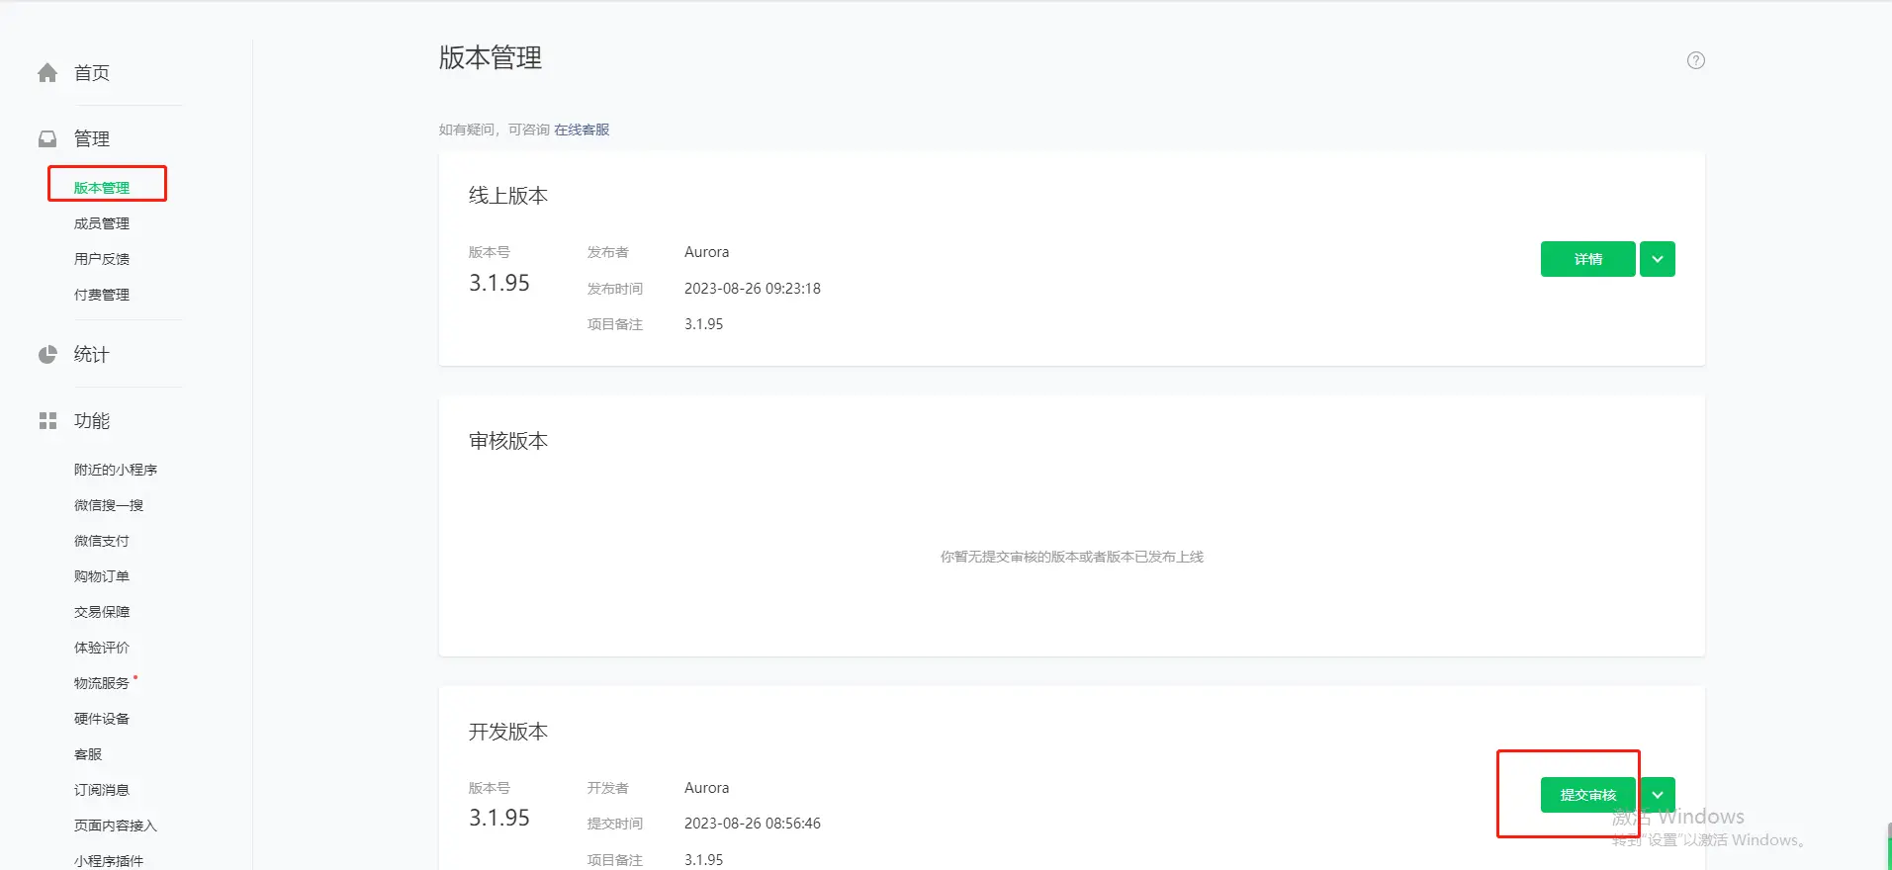Screen dimensions: 1892x870
Task: Select 微信搜一搜 in sidebar
Action: point(109,505)
